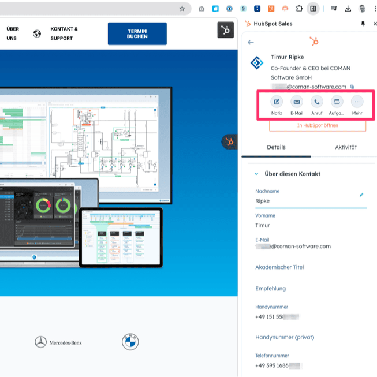Open the Chrome profile avatar
The width and height of the screenshot is (377, 377).
coord(362,9)
